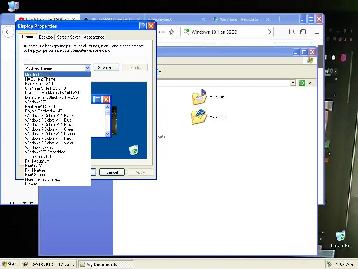The height and width of the screenshot is (269, 358).
Task: Open My Music folder icon
Action: pyautogui.click(x=199, y=97)
